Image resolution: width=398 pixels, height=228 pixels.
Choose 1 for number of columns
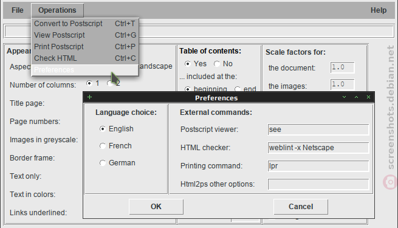89,83
